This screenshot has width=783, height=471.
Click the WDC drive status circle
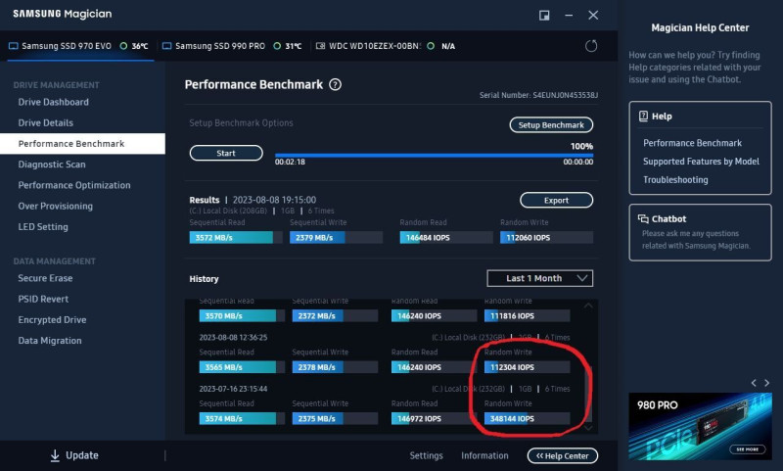click(431, 46)
